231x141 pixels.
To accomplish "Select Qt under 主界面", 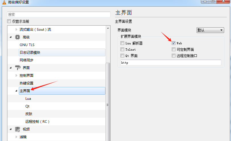I will tap(27, 106).
